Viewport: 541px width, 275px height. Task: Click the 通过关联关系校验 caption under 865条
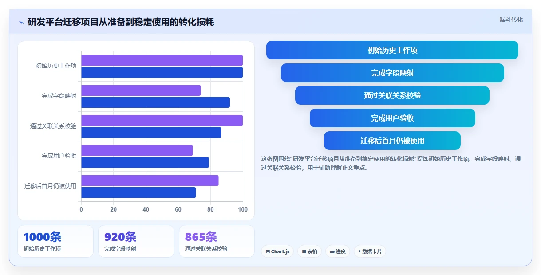coord(206,249)
